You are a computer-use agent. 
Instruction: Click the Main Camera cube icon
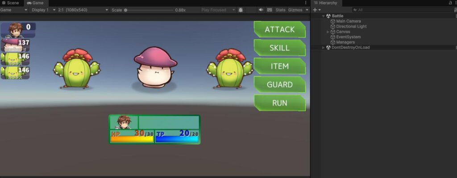coord(333,21)
